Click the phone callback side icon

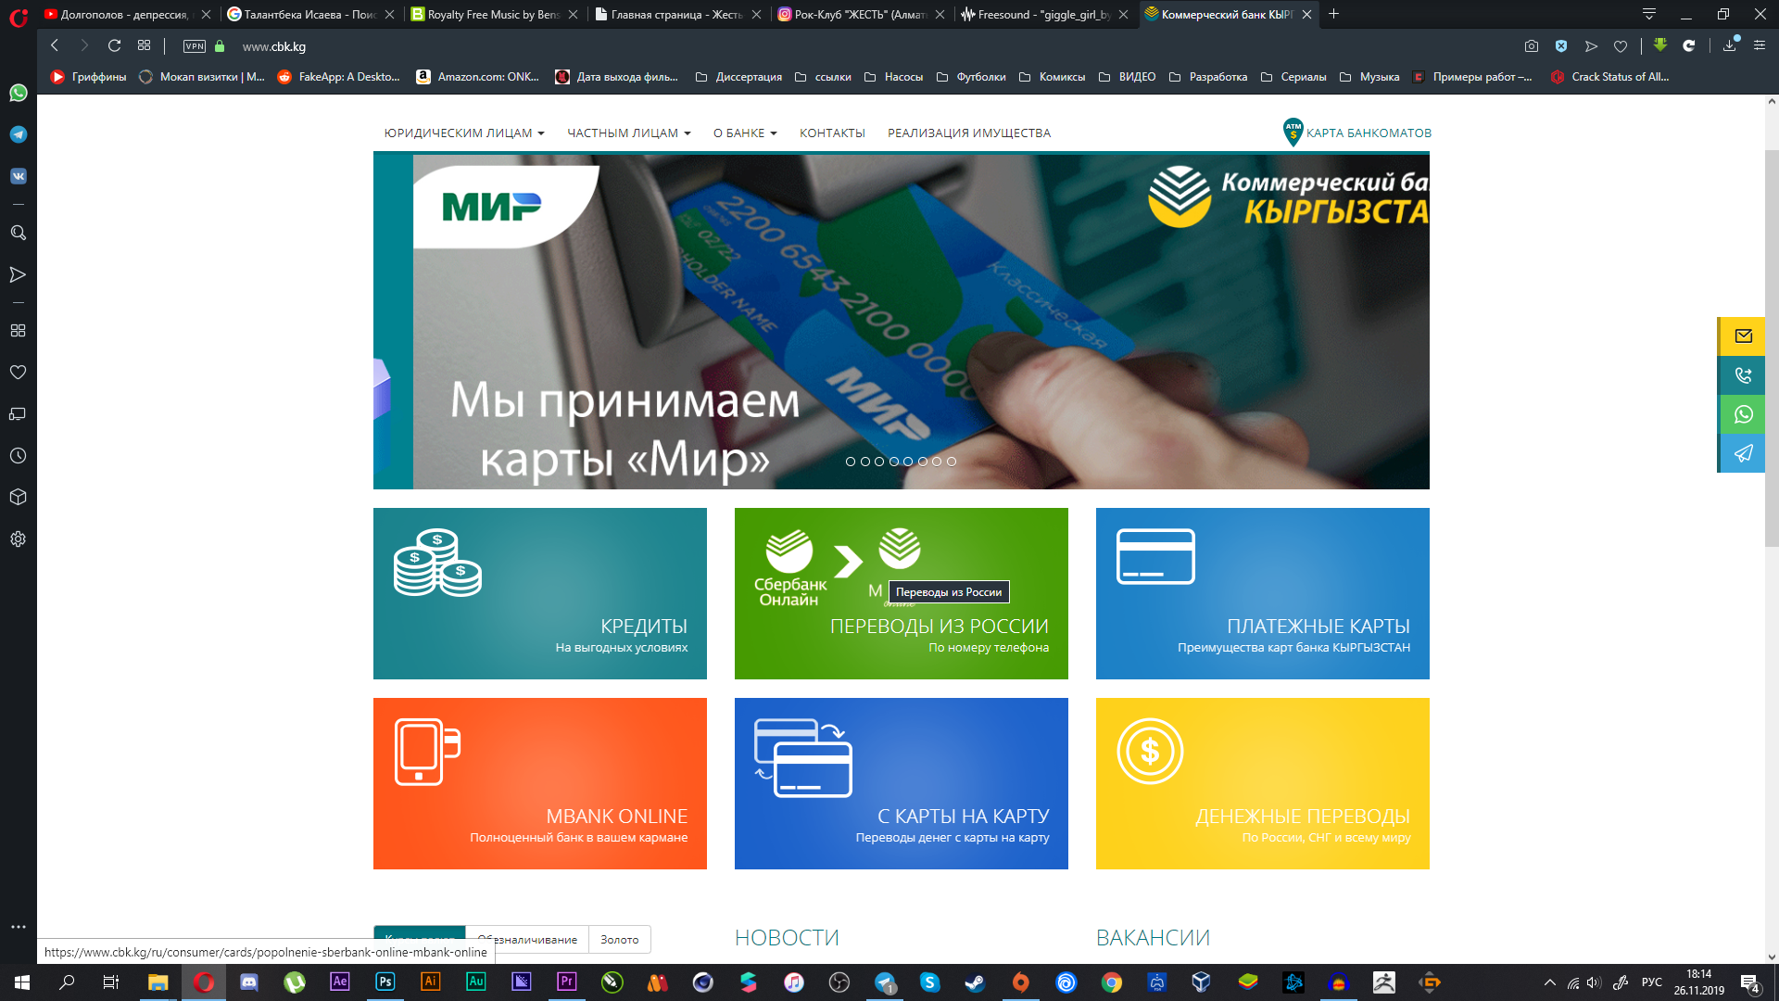click(x=1743, y=375)
